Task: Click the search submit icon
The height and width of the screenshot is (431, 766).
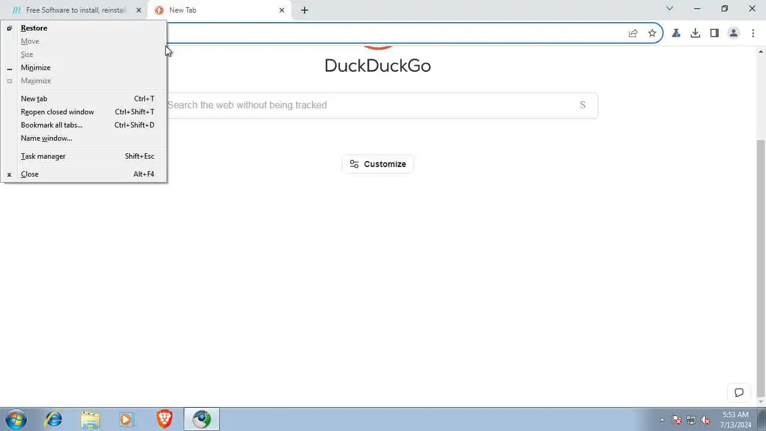Action: [x=583, y=105]
